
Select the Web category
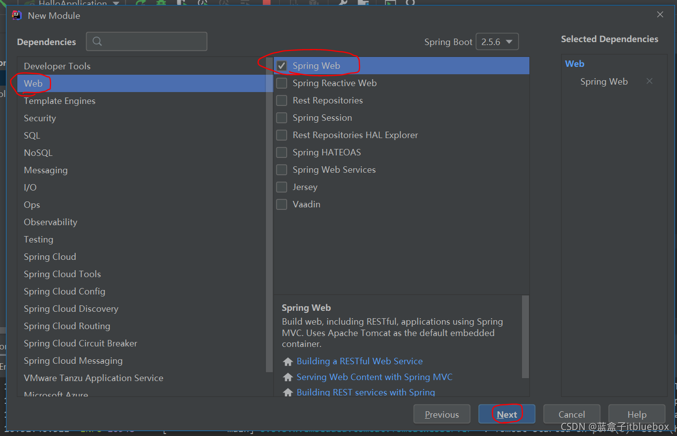(142, 83)
